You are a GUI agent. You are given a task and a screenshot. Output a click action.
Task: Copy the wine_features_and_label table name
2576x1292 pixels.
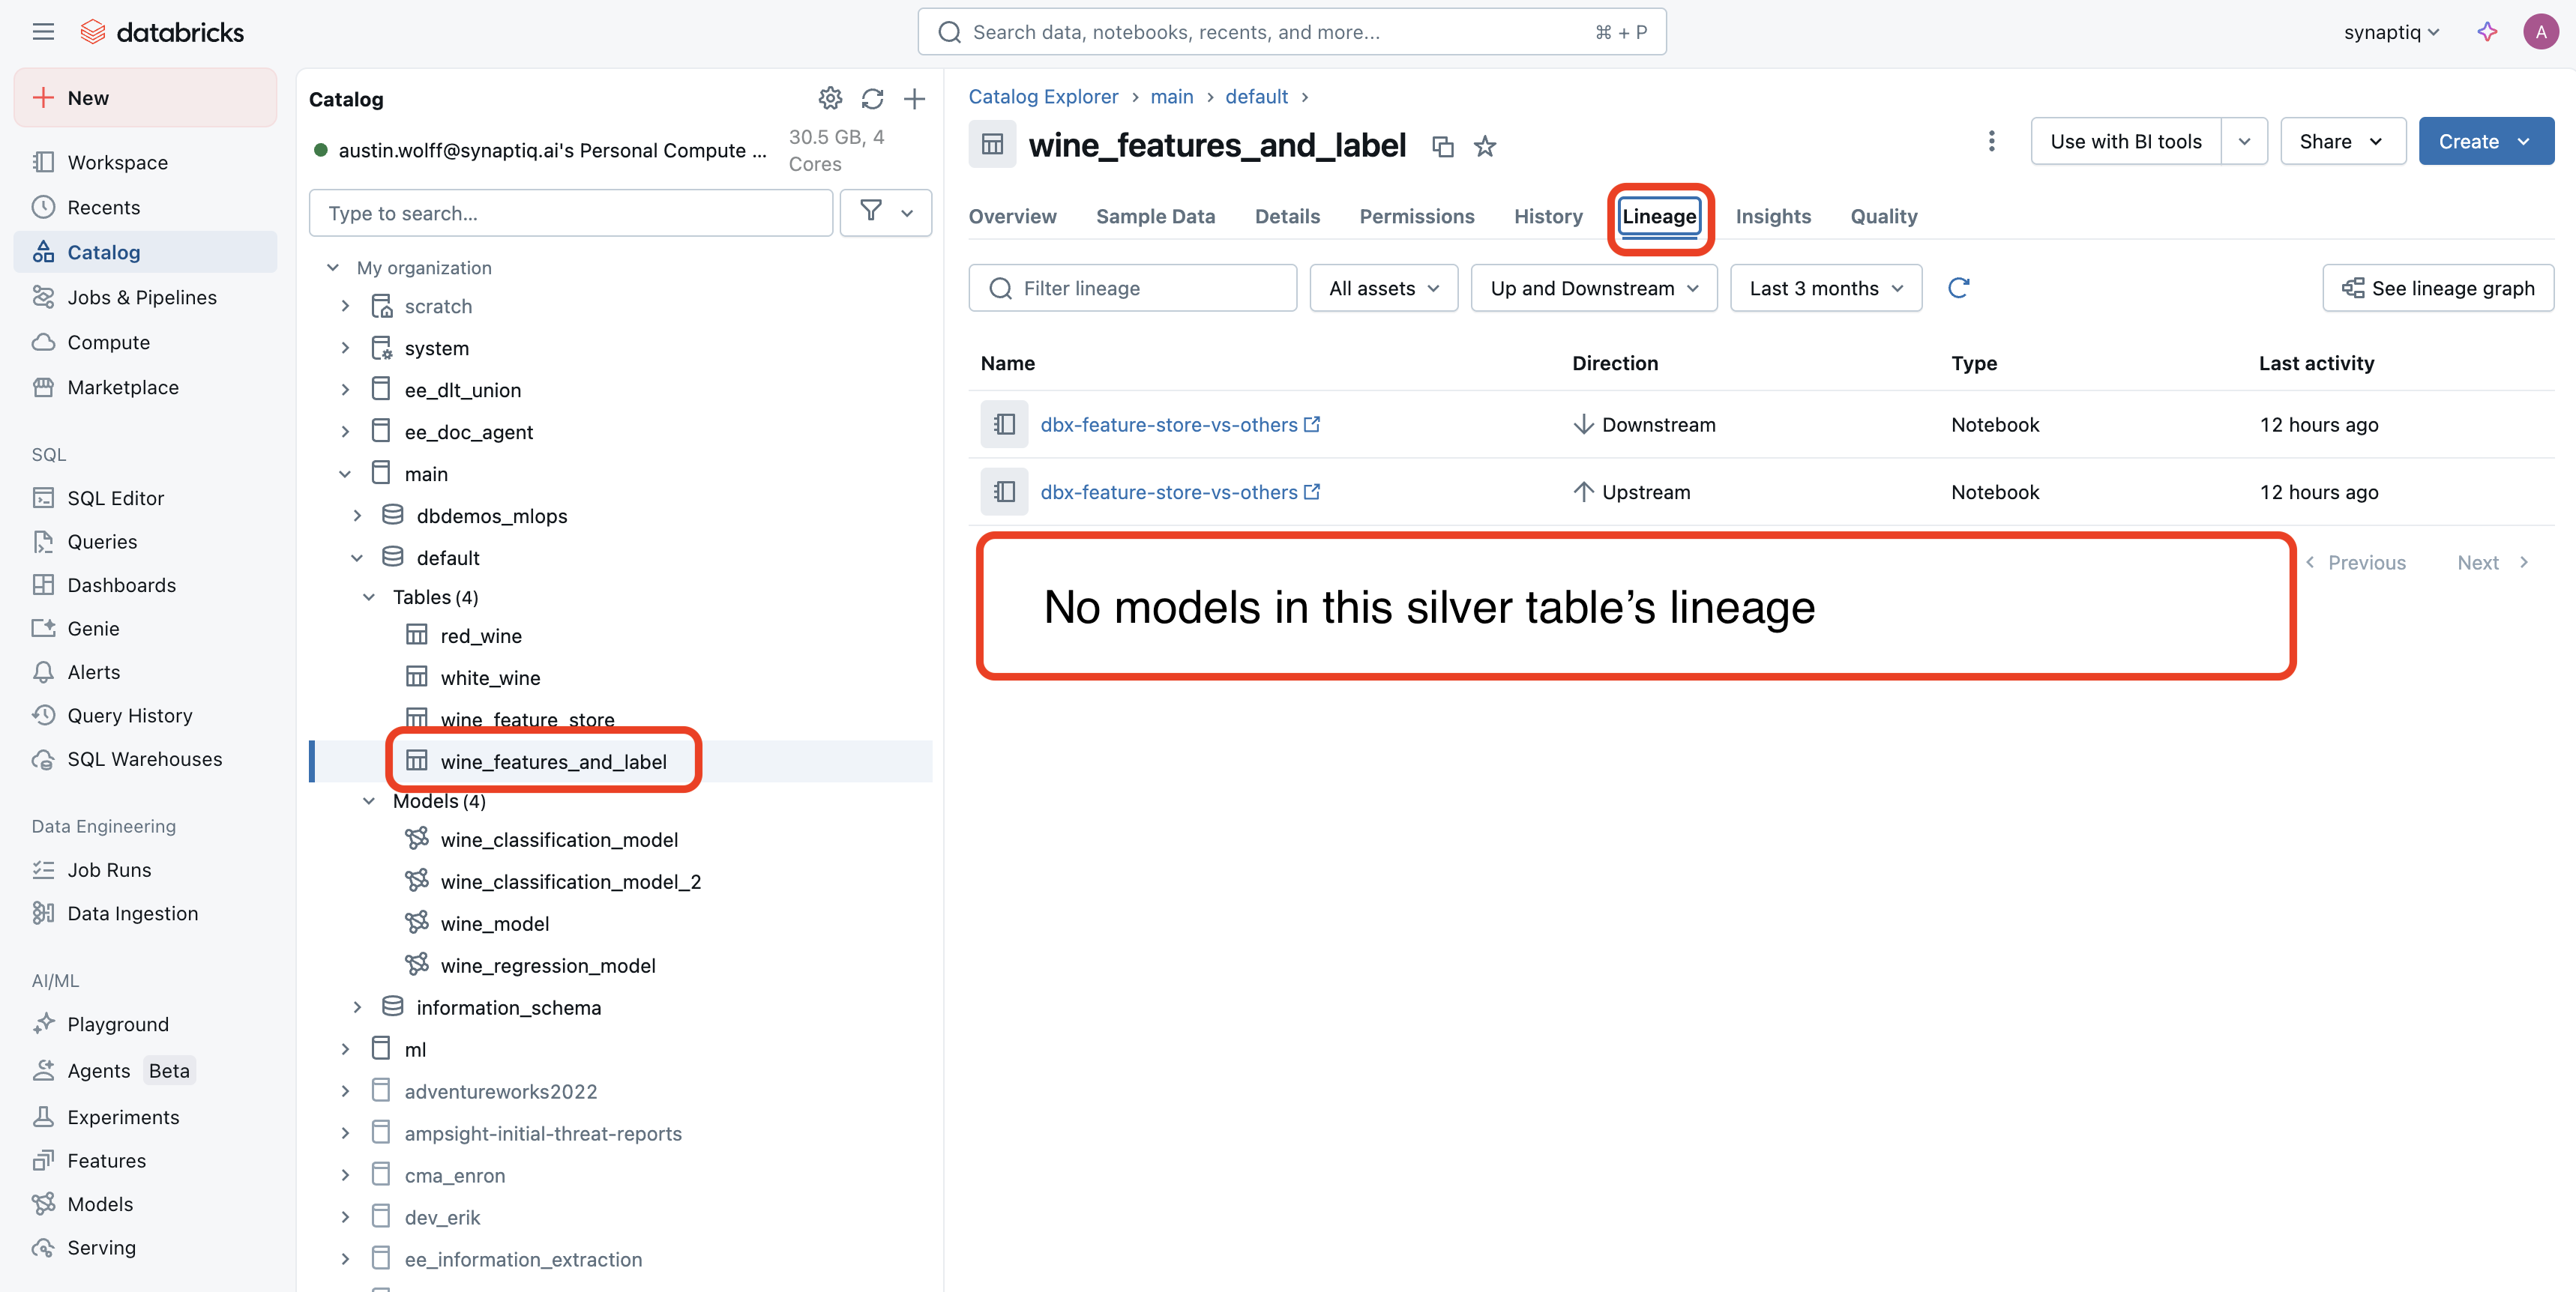[1442, 146]
